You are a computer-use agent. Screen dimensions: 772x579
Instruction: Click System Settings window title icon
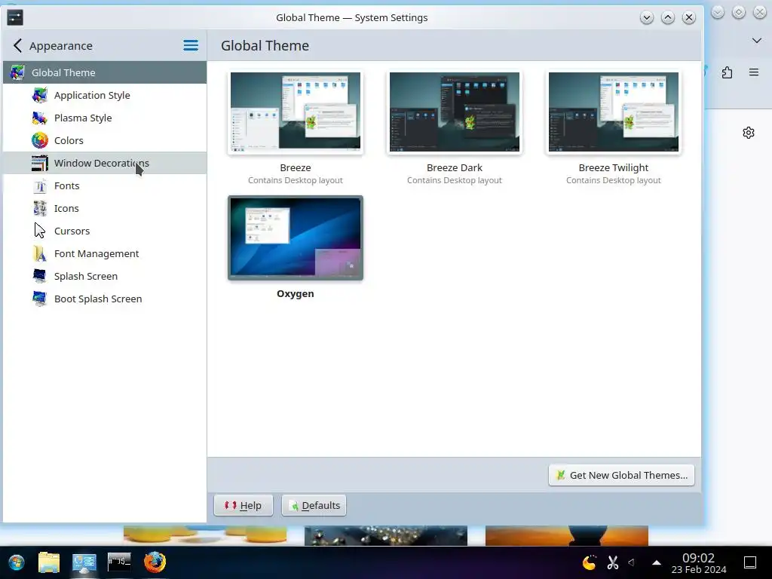pos(15,18)
